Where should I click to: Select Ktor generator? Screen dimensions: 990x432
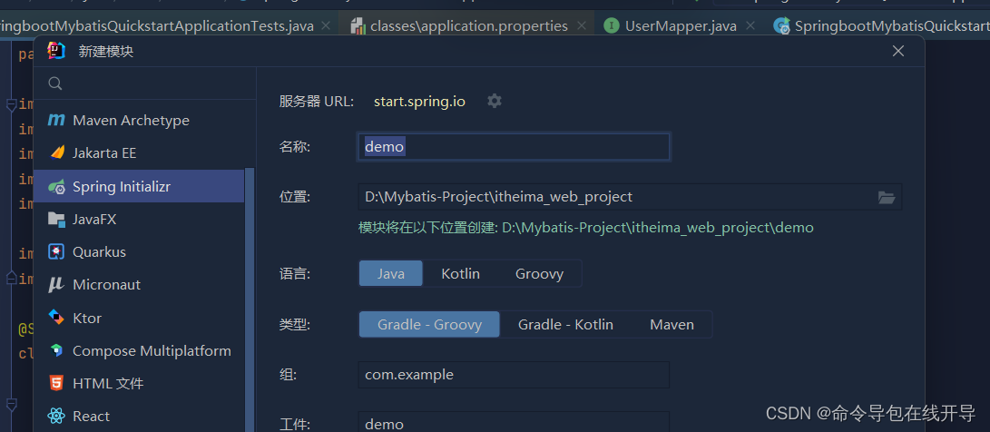139,318
